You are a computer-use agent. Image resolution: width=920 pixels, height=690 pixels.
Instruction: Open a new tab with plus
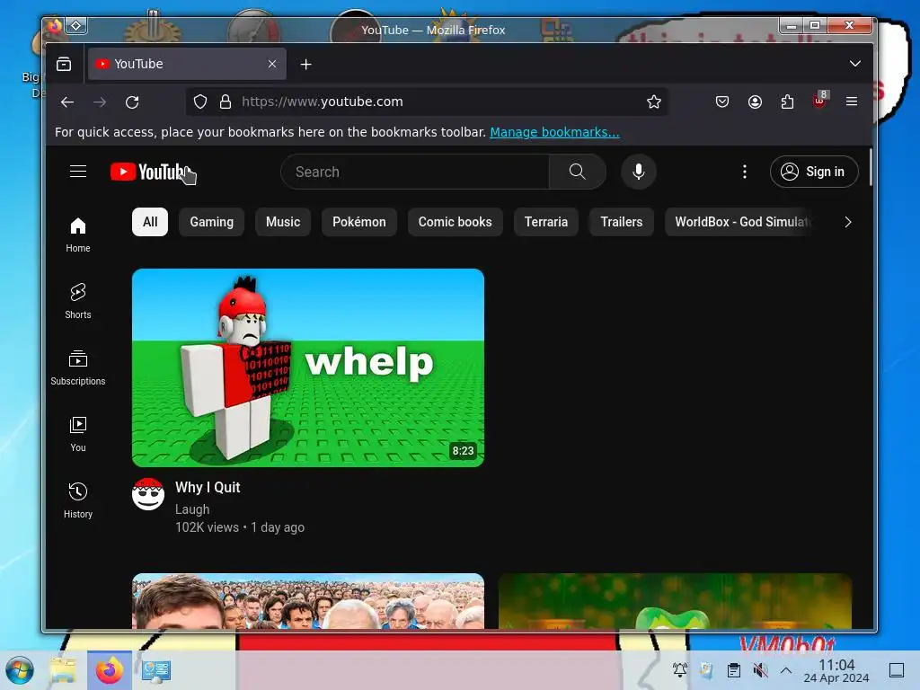pyautogui.click(x=305, y=65)
